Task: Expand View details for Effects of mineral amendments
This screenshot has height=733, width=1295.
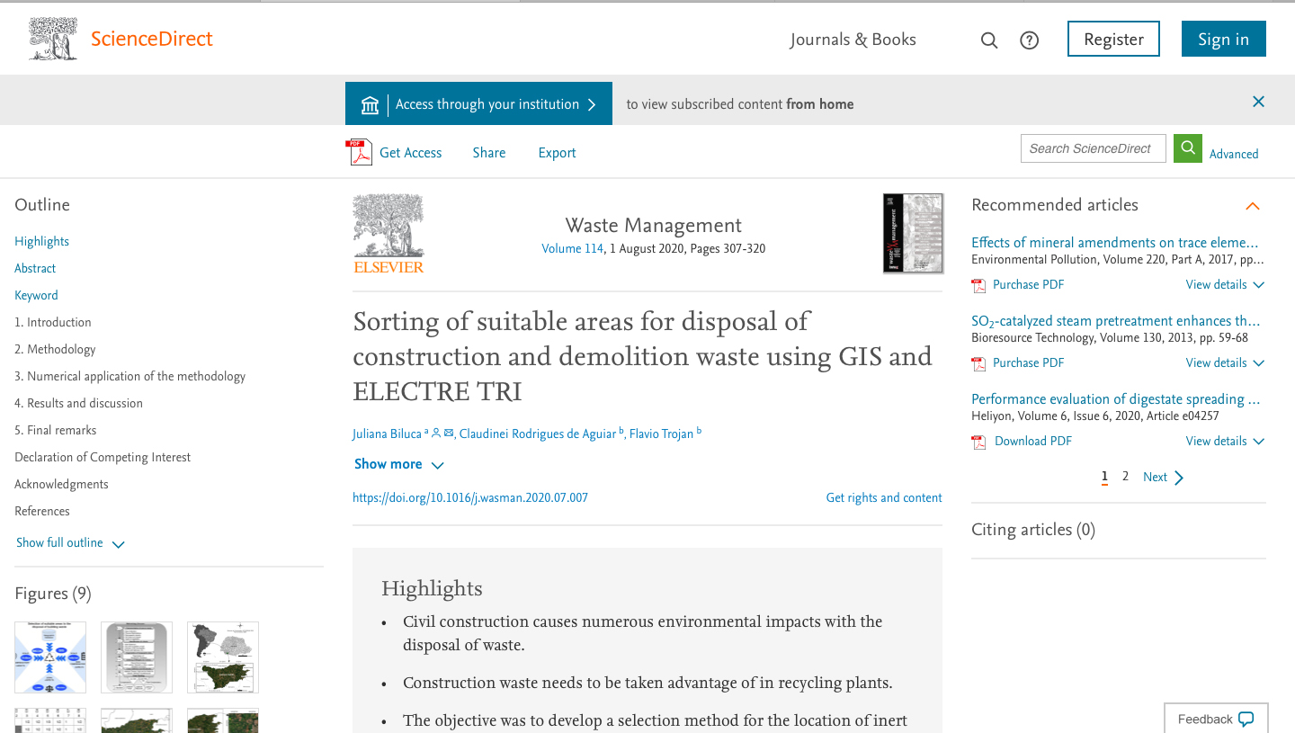Action: (x=1225, y=285)
